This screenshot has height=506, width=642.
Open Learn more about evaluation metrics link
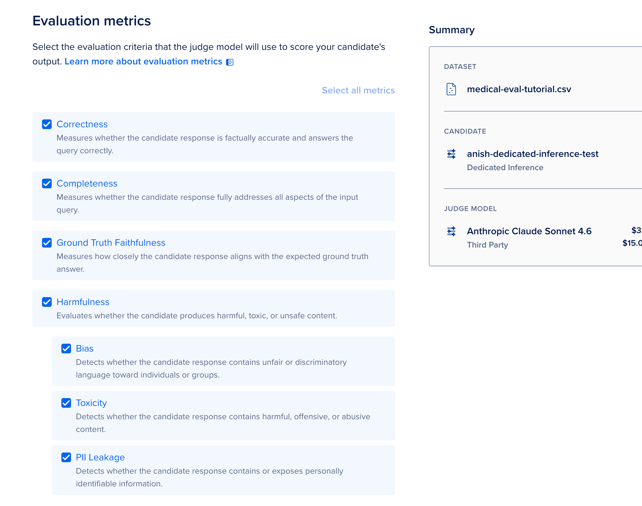coord(143,61)
